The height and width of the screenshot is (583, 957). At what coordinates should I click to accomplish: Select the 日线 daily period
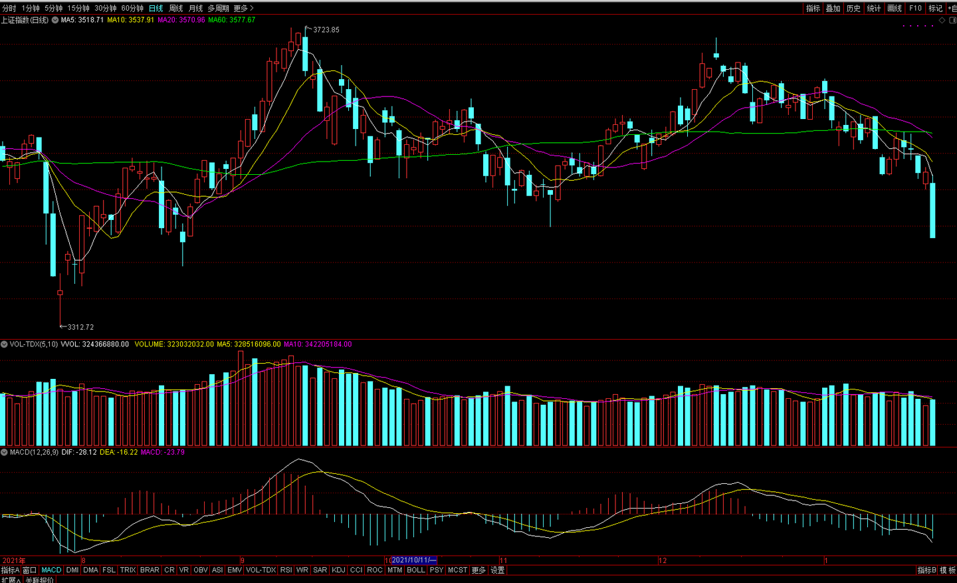tap(156, 9)
